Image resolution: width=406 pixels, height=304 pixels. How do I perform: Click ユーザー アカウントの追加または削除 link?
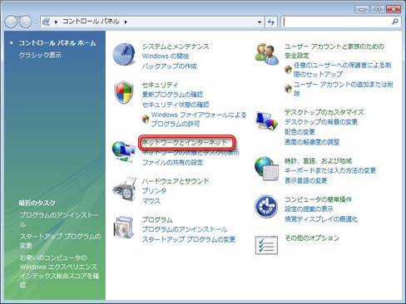pyautogui.click(x=344, y=89)
